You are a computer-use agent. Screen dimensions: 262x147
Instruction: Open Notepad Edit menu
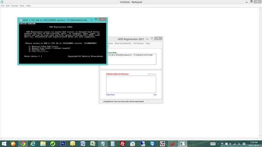(x=8, y=6)
